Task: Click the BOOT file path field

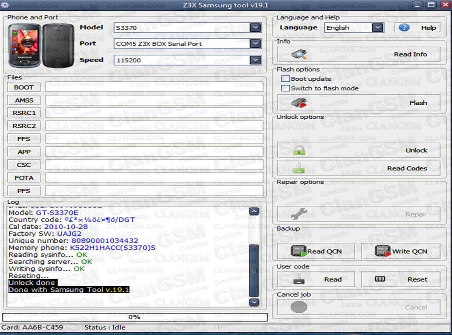Action: (154, 87)
